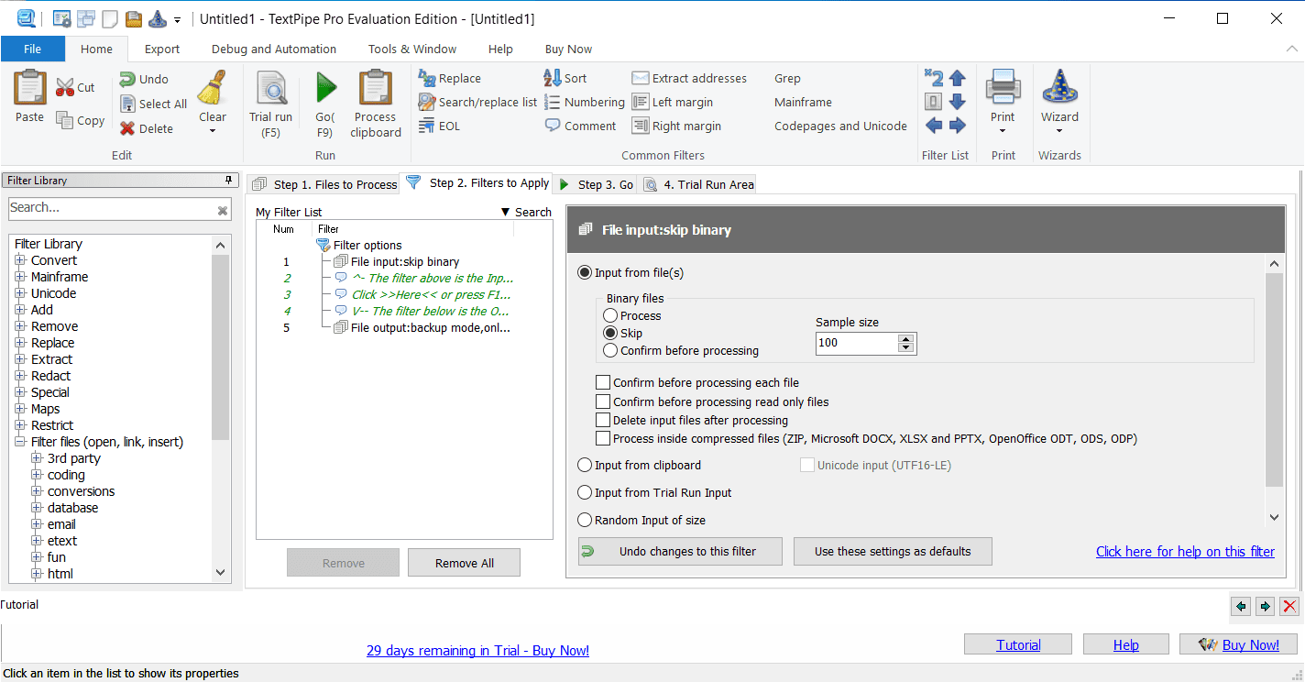Click the blue down arrow in Filter List group
The width and height of the screenshot is (1305, 682).
coord(958,102)
